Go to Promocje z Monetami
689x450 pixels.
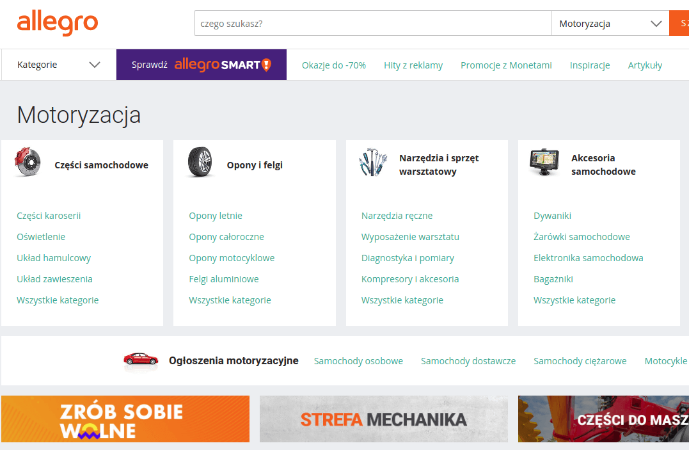click(506, 65)
